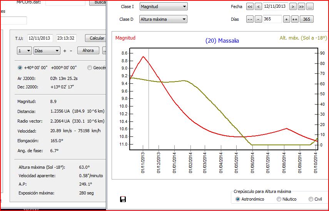This screenshot has width=329, height=211.
Task: Reset the range with the 365 button
Action: click(307, 19)
